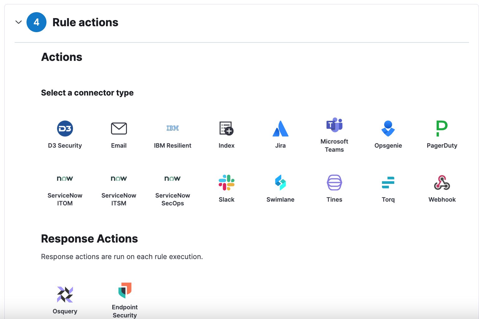Choose the Email connector envelope icon
Viewport: 479px width, 319px height.
tap(119, 128)
